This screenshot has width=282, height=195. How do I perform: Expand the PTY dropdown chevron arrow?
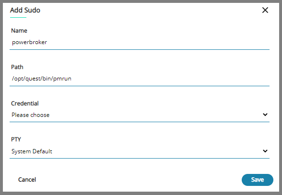(x=265, y=151)
